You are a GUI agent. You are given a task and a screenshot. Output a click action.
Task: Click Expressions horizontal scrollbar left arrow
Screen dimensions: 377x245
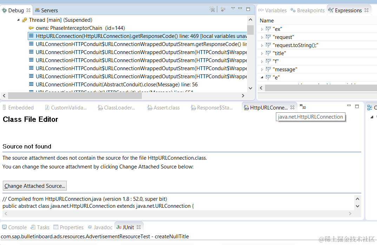click(261, 88)
